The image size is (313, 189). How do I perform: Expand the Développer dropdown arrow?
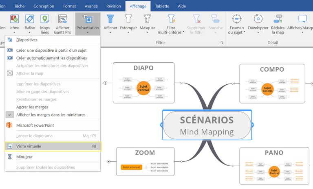point(258,33)
